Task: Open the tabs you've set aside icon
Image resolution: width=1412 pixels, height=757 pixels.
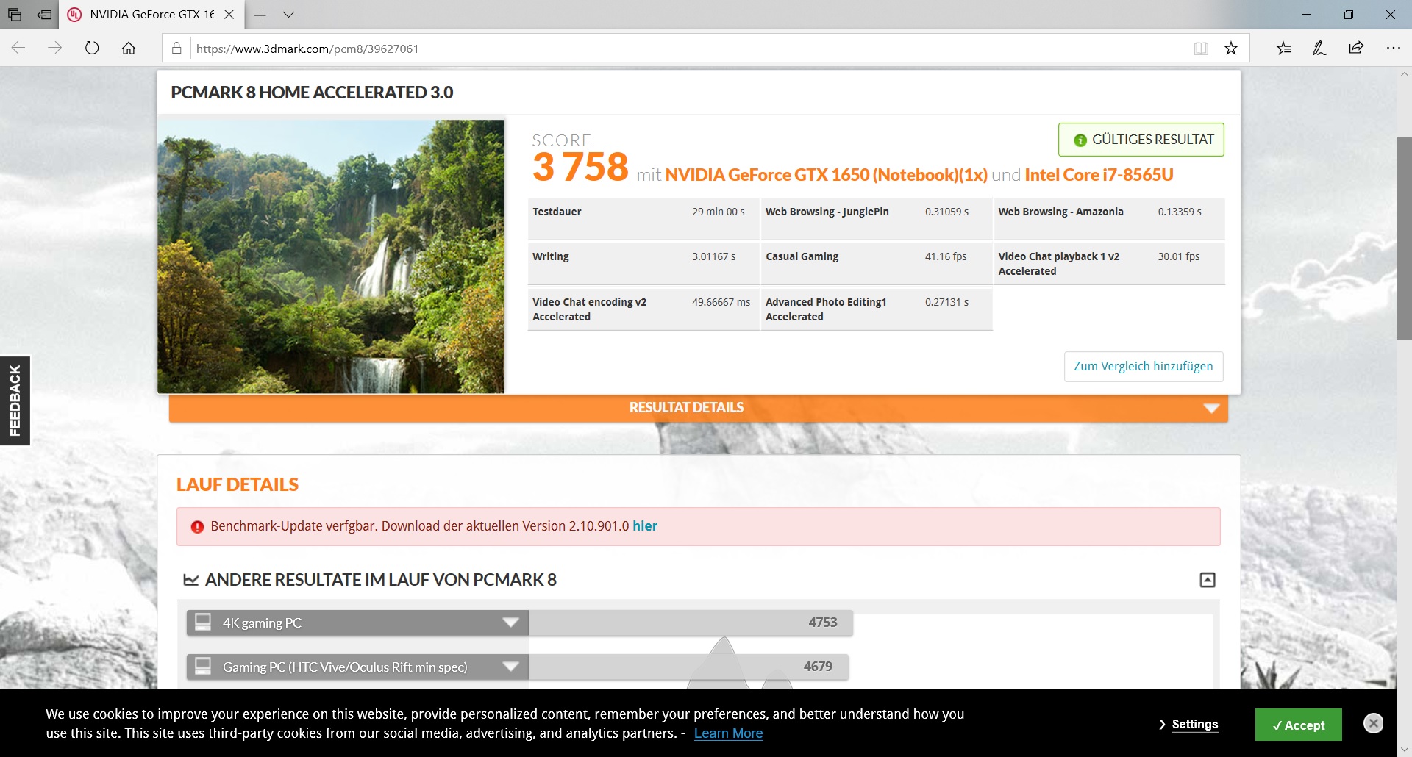Action: (x=15, y=15)
